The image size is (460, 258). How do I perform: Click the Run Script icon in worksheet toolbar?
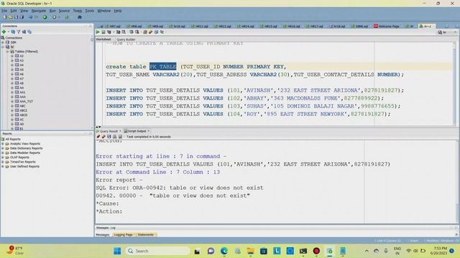point(103,32)
